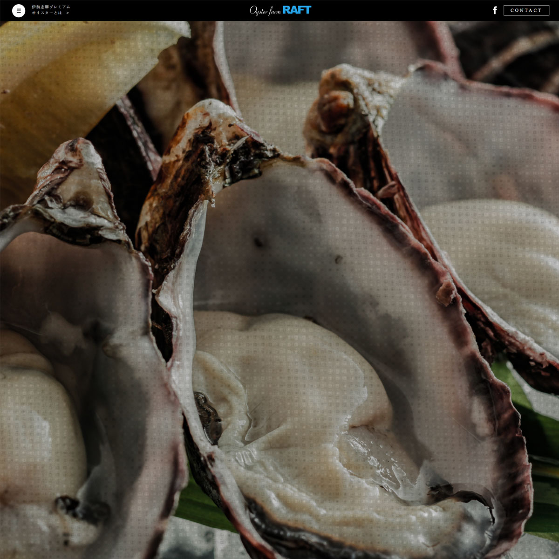Click the cursive "Oyster farm" logo text
The width and height of the screenshot is (559, 559).
(265, 11)
